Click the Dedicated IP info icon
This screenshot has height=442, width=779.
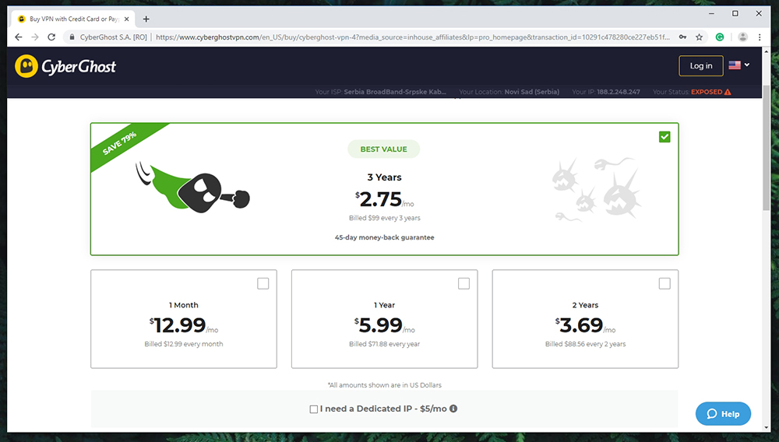coord(453,409)
